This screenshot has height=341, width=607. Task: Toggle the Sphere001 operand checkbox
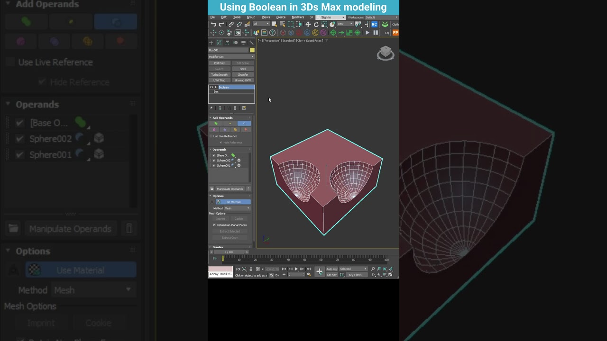[214, 165]
